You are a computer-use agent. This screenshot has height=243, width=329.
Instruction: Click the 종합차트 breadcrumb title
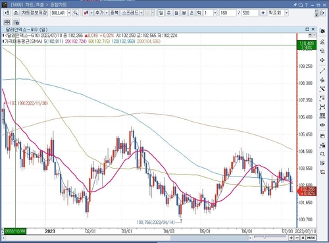[x=59, y=5]
